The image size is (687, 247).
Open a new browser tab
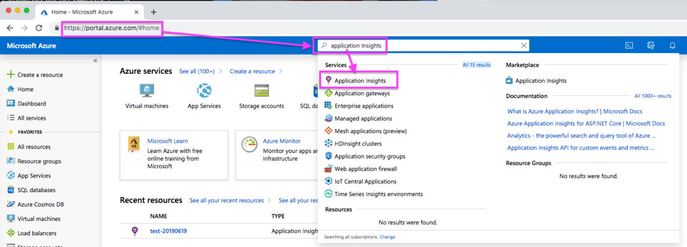153,11
